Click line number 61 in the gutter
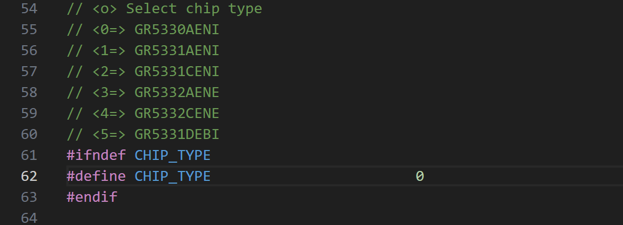This screenshot has width=623, height=225. click(x=29, y=156)
